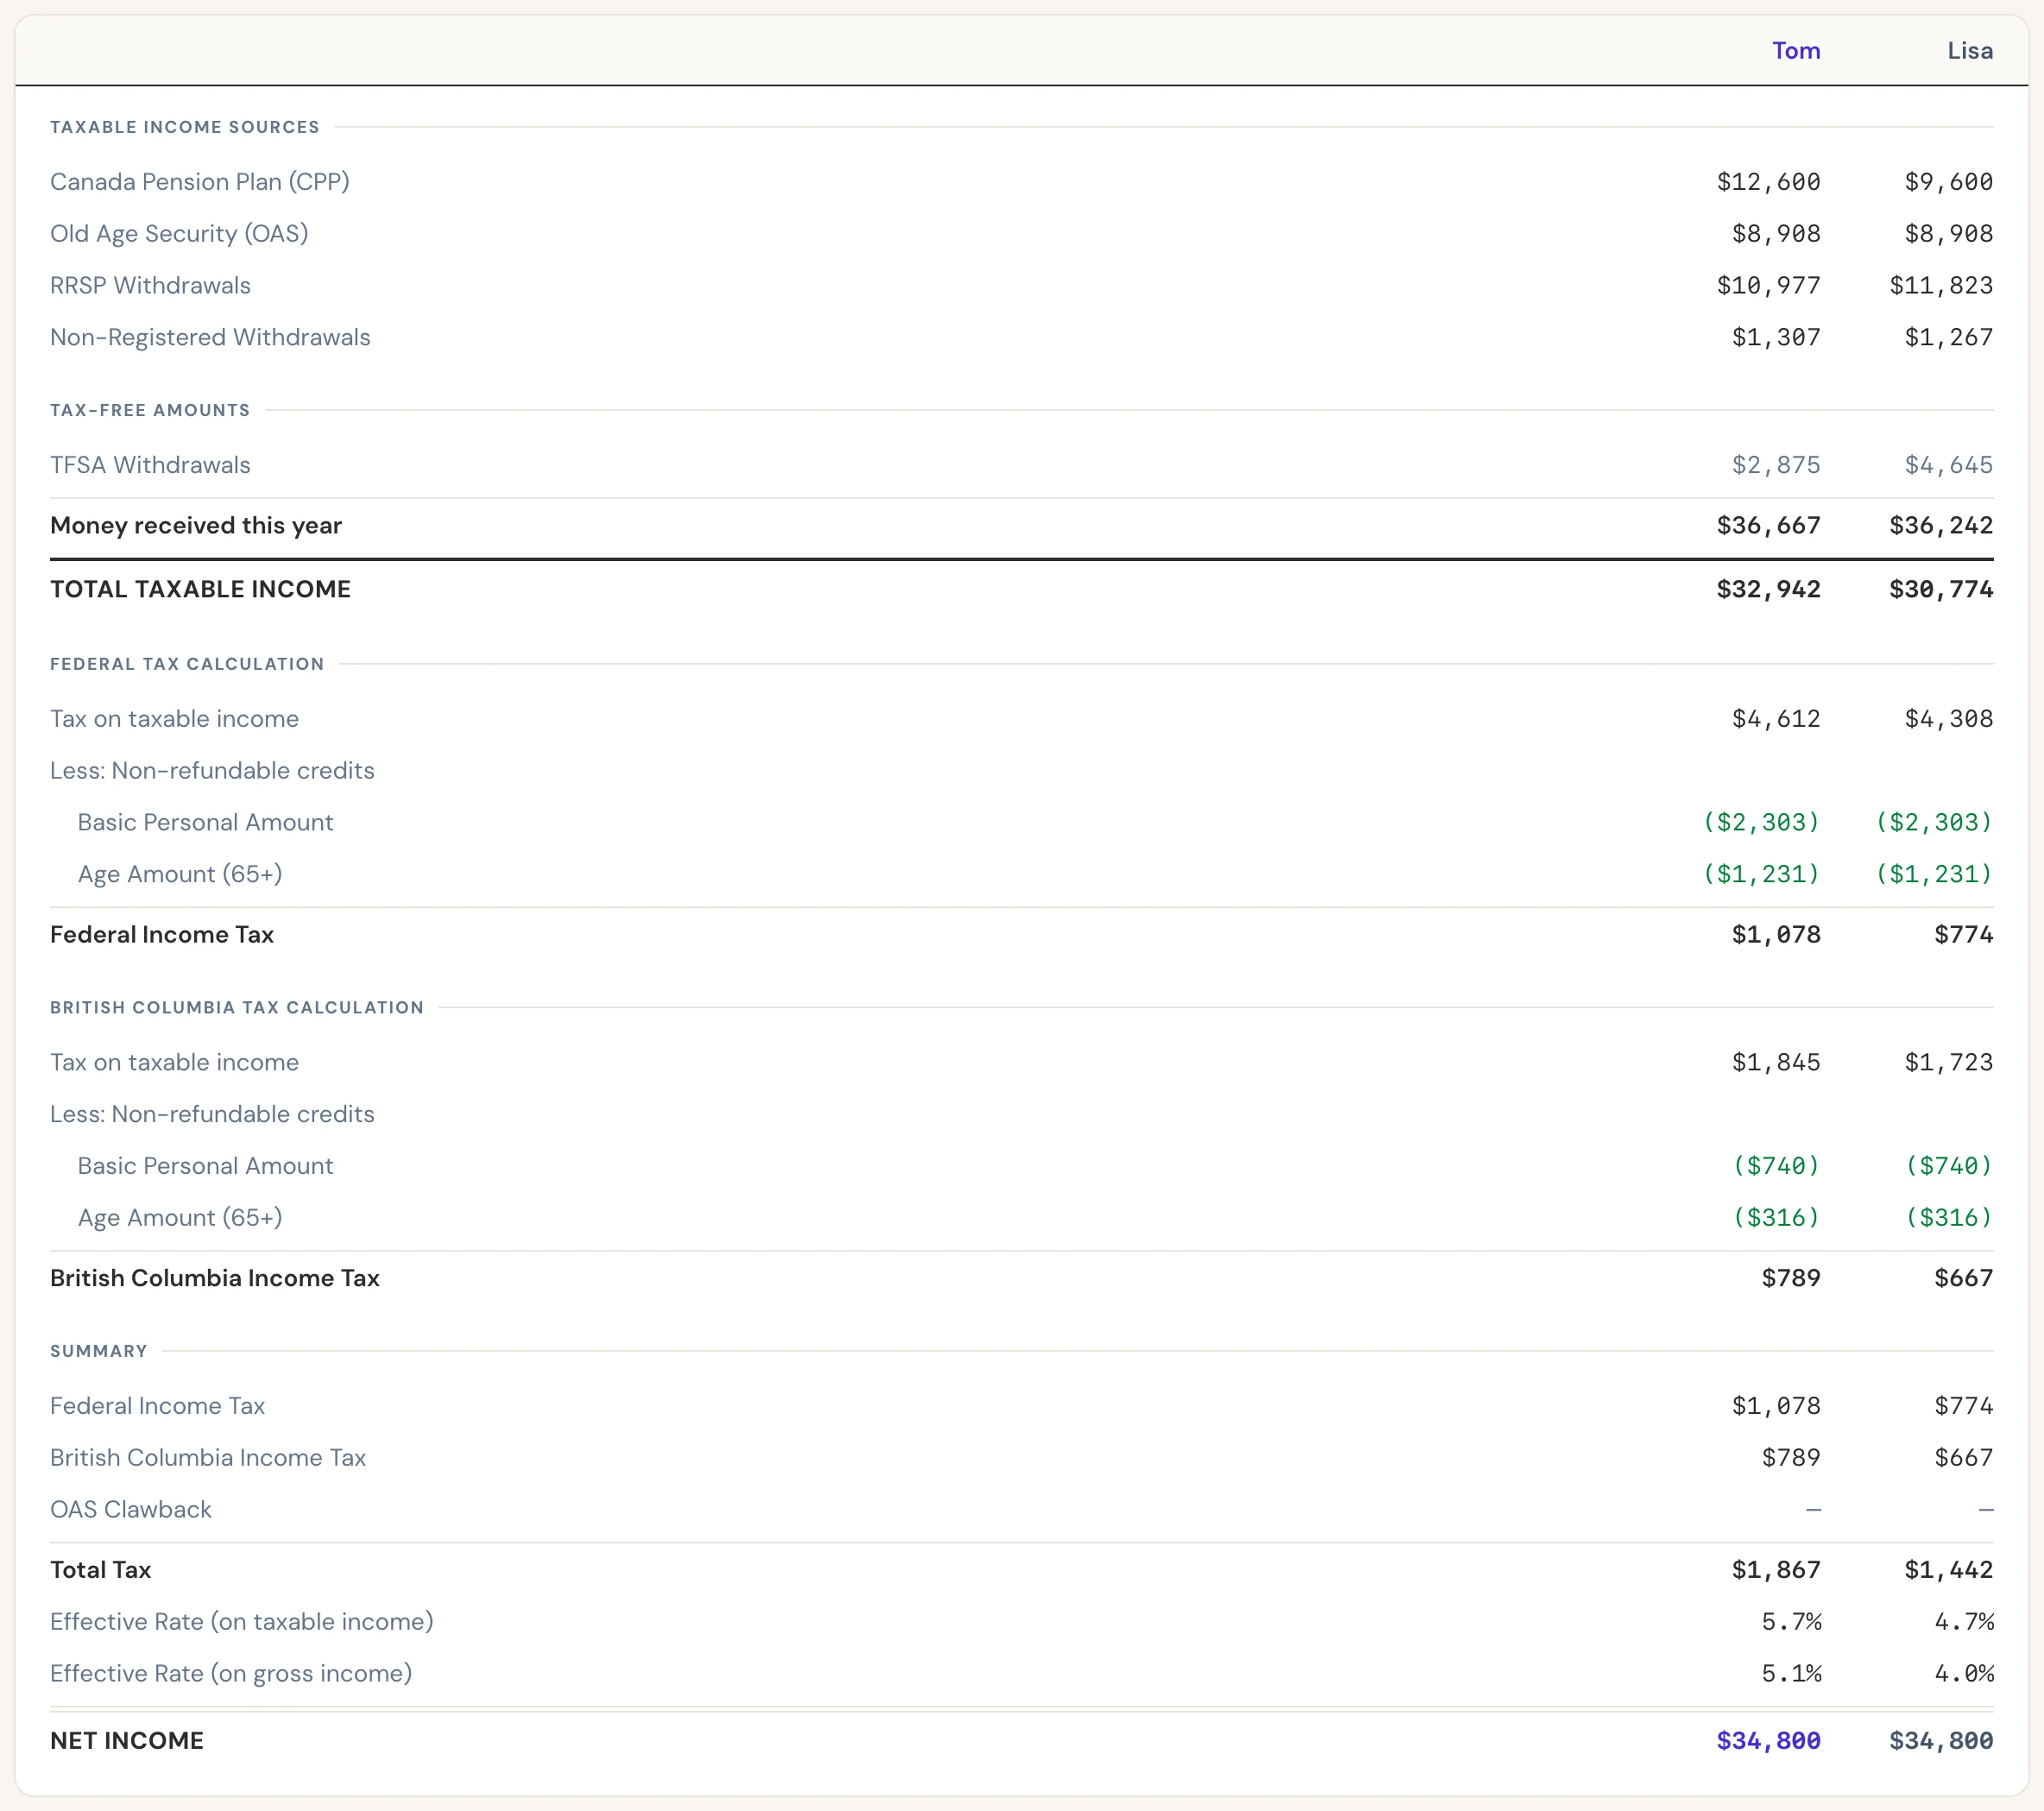Click the British Columbia Tax Calculation heading
Screen dimensions: 2044x1811
[237, 1008]
